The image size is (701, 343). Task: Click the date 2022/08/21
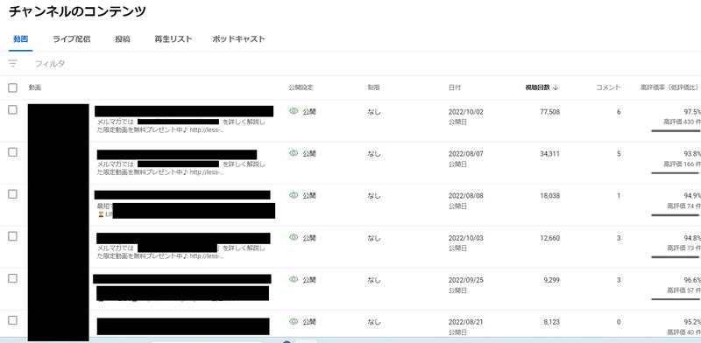[x=466, y=322]
